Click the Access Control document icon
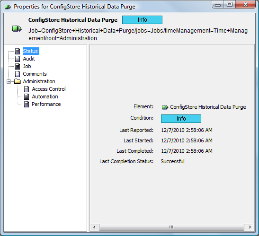This screenshot has width=259, height=236. click(27, 89)
